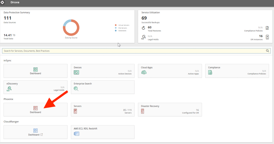Image resolution: width=274 pixels, height=144 pixels.
Task: Click the Databases legend label
Action: pyautogui.click(x=122, y=31)
